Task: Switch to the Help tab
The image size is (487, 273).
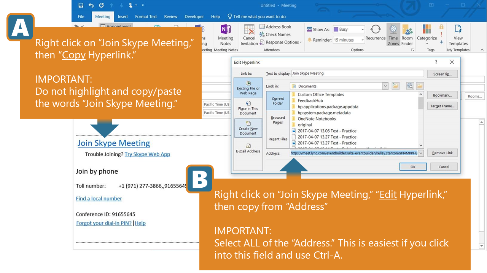Action: (216, 17)
